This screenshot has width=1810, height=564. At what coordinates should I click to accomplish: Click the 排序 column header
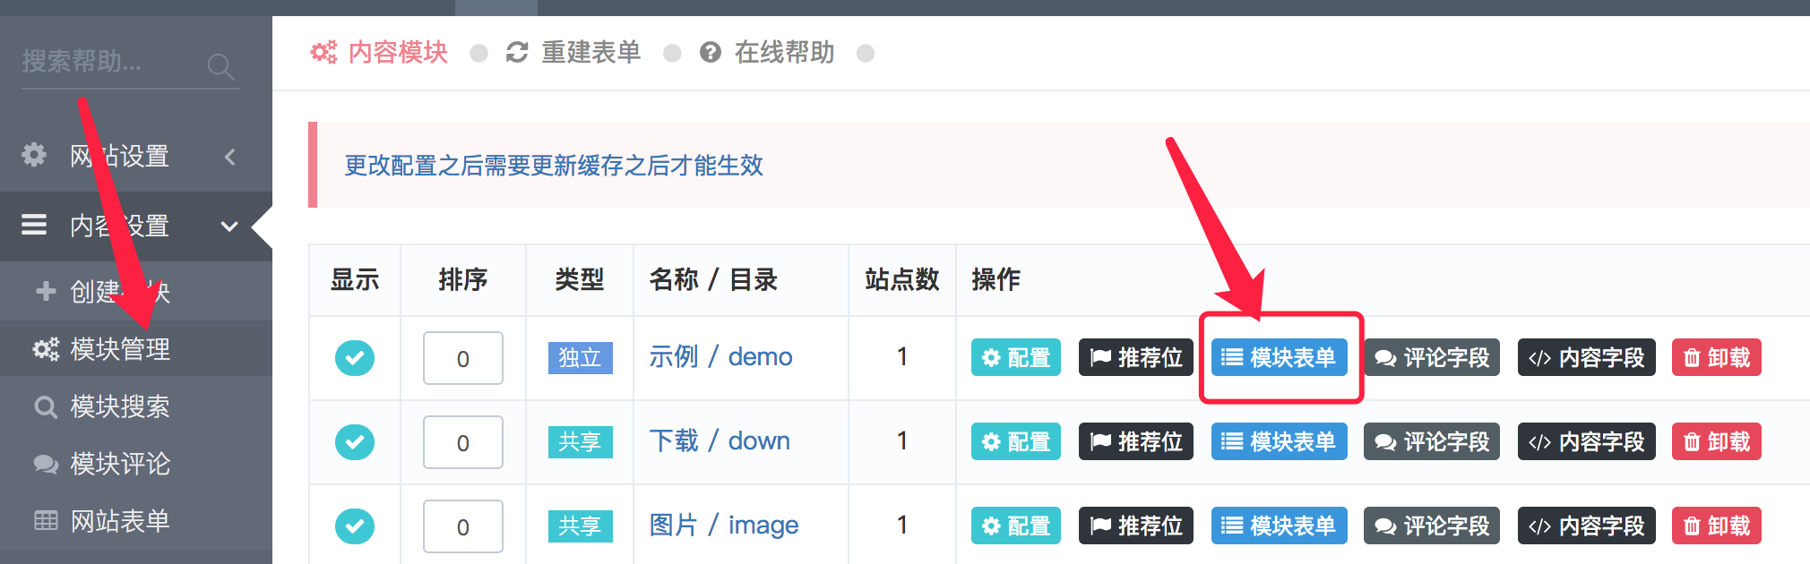click(x=463, y=279)
